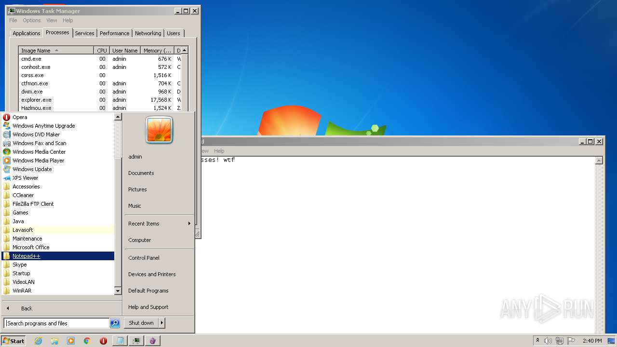617x347 pixels.
Task: Click the purple Hazlmou taskbar icon
Action: [153, 341]
